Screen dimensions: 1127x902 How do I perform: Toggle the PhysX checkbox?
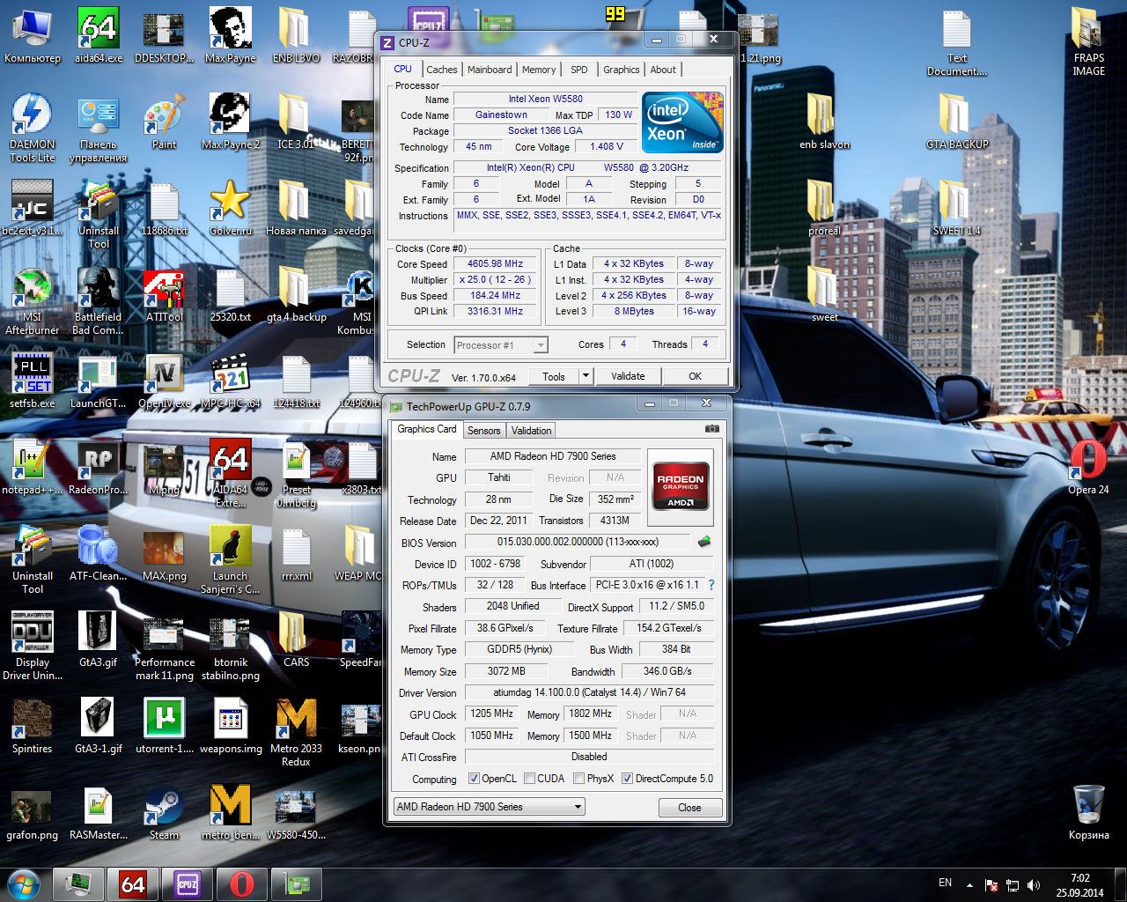point(579,779)
